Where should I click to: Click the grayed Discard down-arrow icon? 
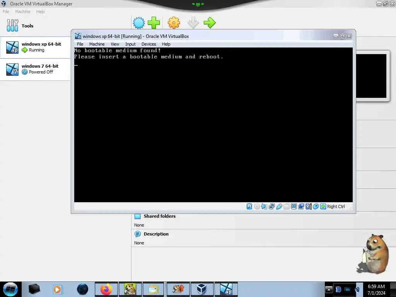click(x=193, y=23)
